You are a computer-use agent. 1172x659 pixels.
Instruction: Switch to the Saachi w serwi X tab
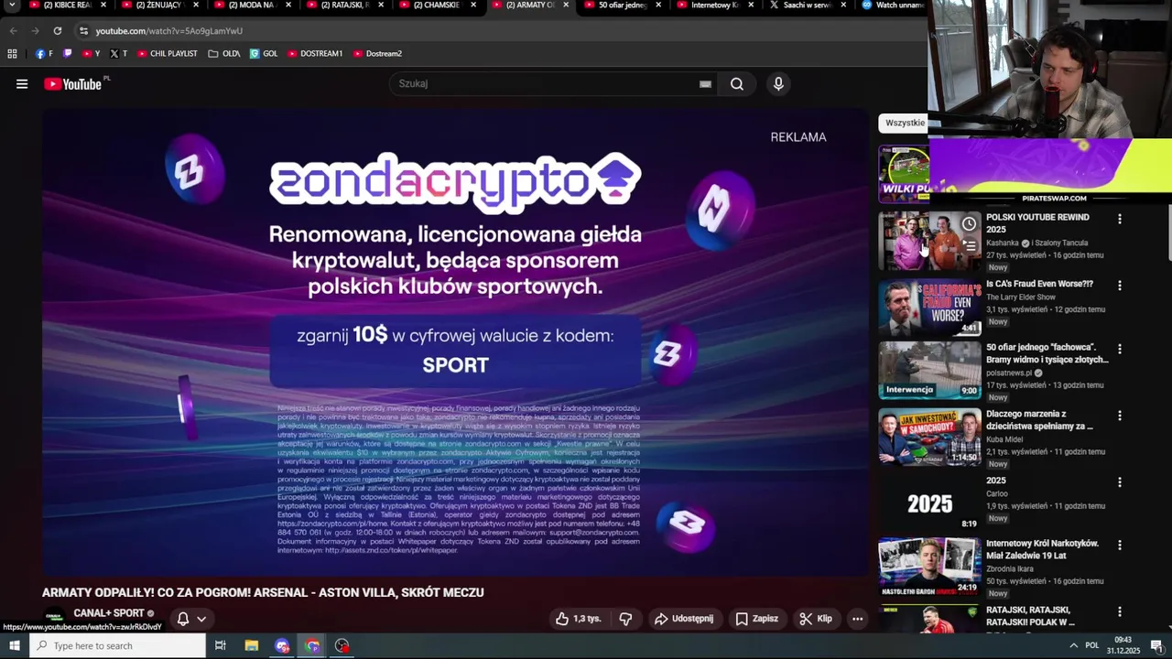click(805, 5)
